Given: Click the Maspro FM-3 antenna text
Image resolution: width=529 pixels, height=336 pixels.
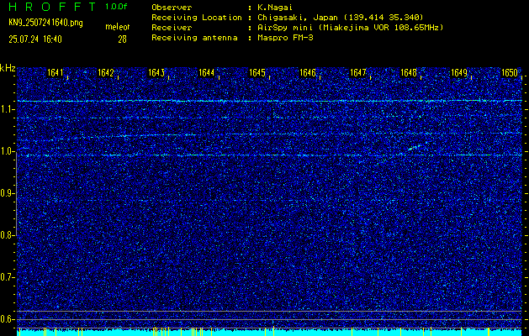Looking at the screenshot, I should (x=285, y=38).
